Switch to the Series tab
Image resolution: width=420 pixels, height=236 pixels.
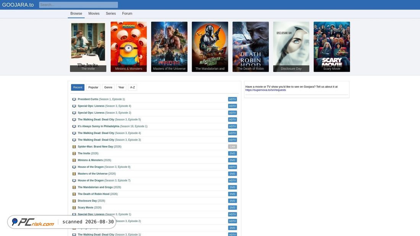coord(111,14)
